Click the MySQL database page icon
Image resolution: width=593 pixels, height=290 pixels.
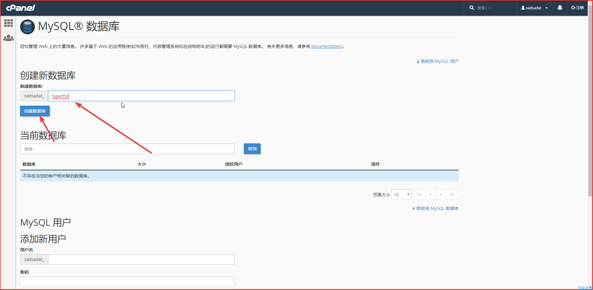coord(27,27)
